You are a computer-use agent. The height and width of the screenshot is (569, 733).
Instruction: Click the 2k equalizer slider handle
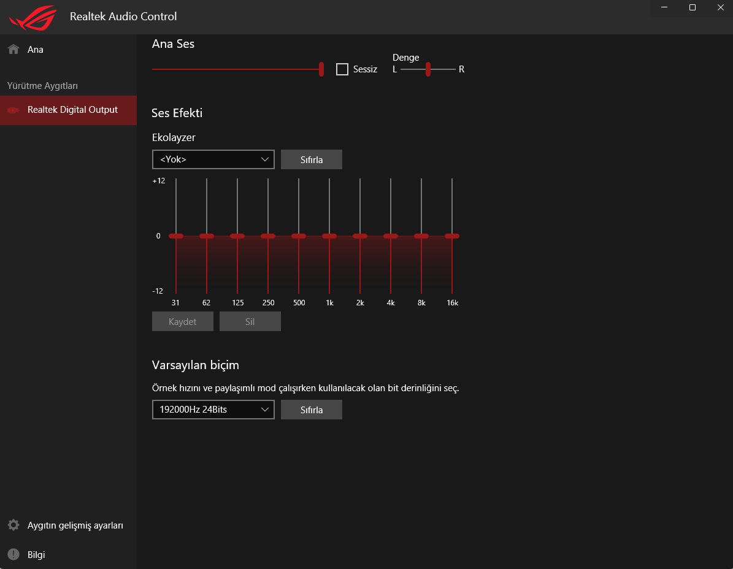360,236
